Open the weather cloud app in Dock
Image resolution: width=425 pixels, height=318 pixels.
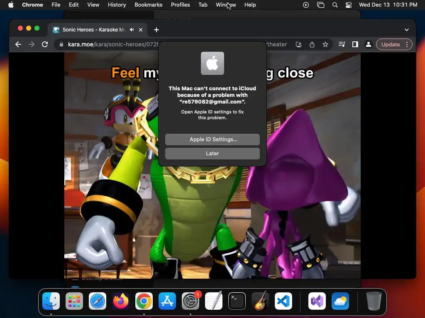340,301
